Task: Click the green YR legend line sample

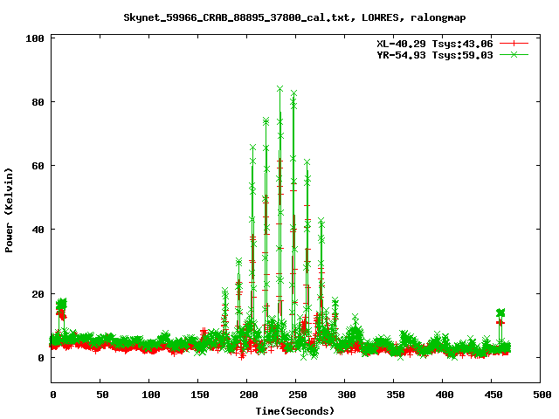Action: coord(514,54)
